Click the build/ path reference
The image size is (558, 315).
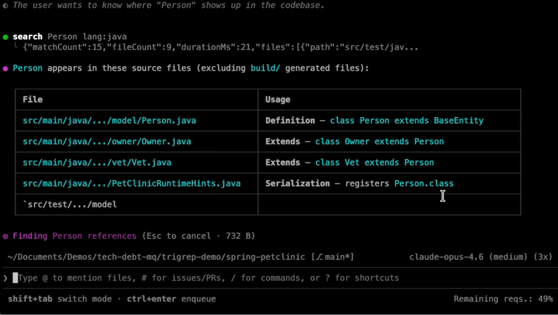(x=265, y=68)
